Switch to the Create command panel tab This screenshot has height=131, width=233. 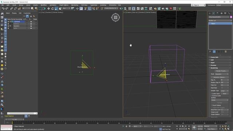tap(210, 13)
